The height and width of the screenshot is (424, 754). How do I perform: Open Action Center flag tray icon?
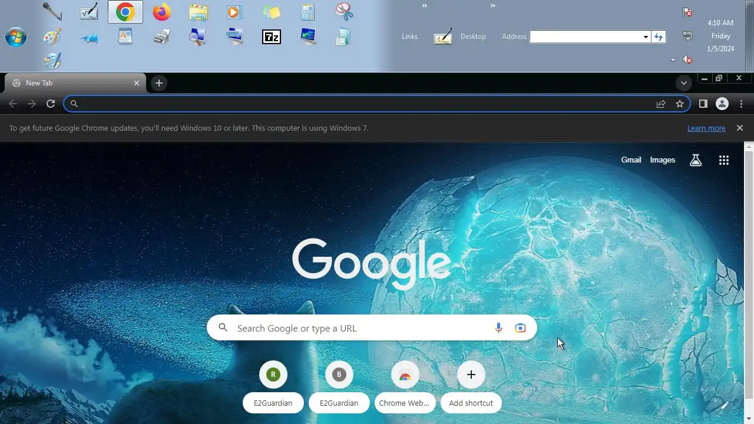(687, 12)
